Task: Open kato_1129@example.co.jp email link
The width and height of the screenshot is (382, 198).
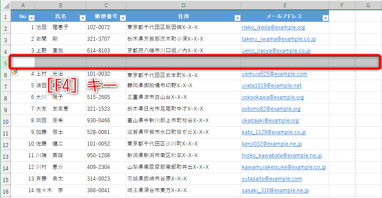Action: click(274, 132)
